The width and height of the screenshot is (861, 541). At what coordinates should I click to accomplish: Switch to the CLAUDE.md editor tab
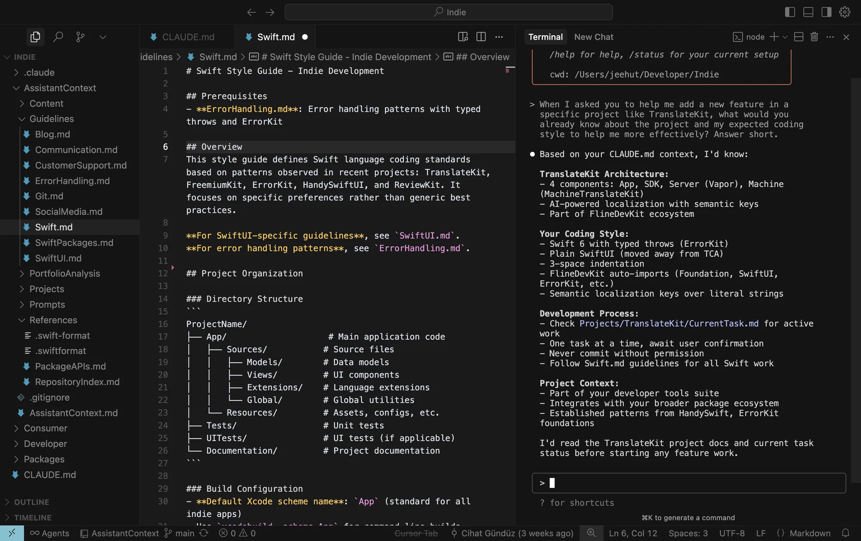point(188,37)
